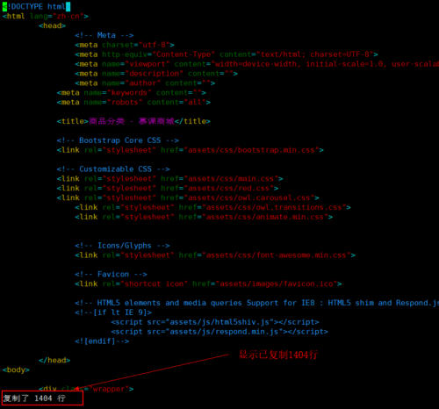
Task: Click the meta author line
Action: pos(145,83)
